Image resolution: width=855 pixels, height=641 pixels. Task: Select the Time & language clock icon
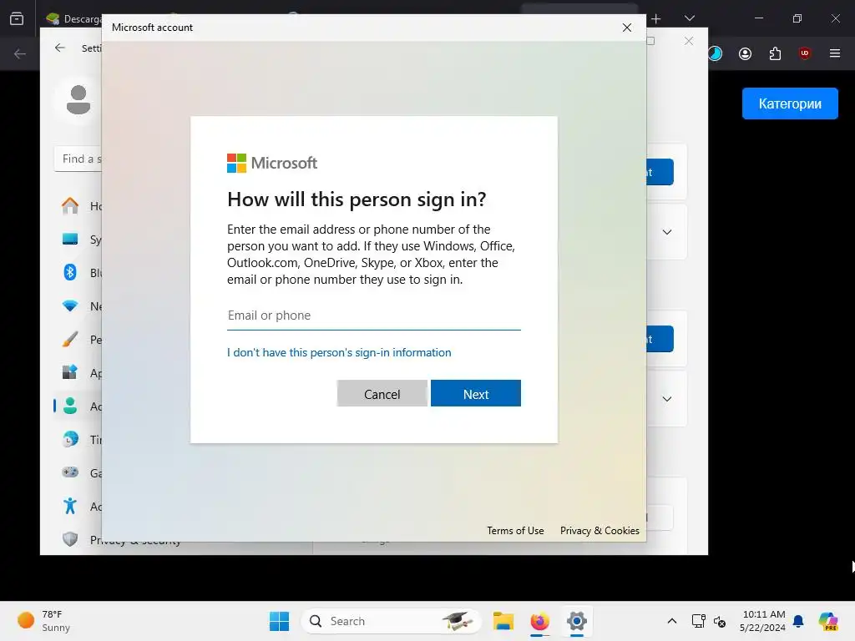point(70,439)
